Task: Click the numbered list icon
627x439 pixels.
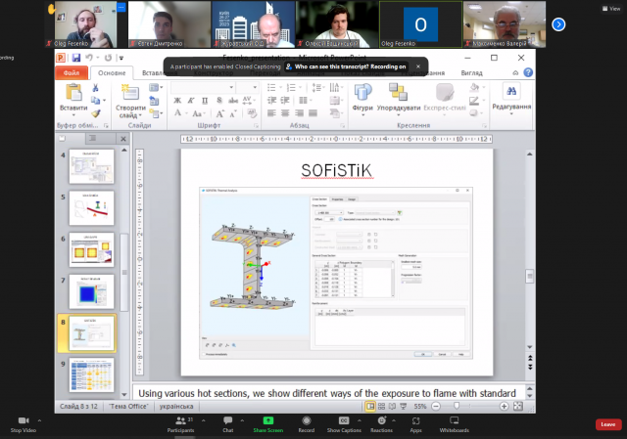Action: coord(291,87)
